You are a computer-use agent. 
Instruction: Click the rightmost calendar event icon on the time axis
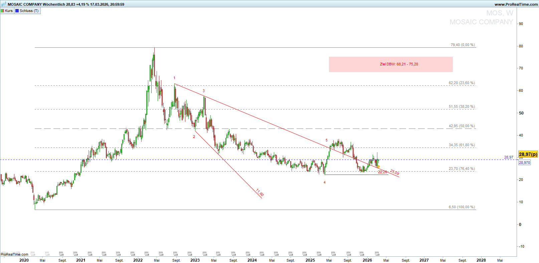click(x=377, y=254)
